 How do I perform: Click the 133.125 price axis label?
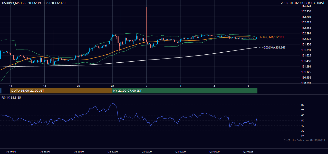coord(306,6)
